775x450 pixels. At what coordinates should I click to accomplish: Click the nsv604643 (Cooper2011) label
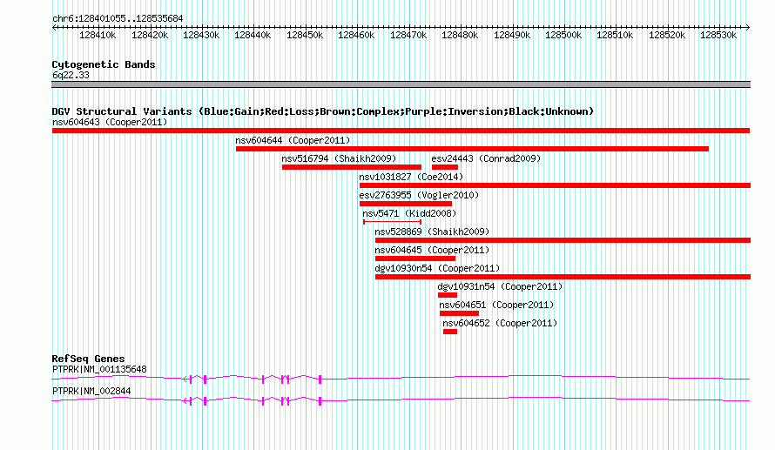[110, 122]
